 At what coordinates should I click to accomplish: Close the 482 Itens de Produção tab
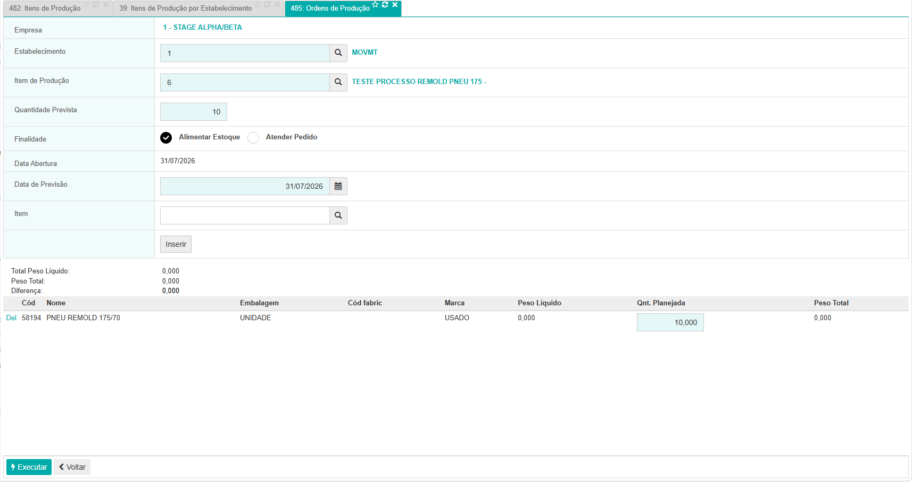click(106, 5)
